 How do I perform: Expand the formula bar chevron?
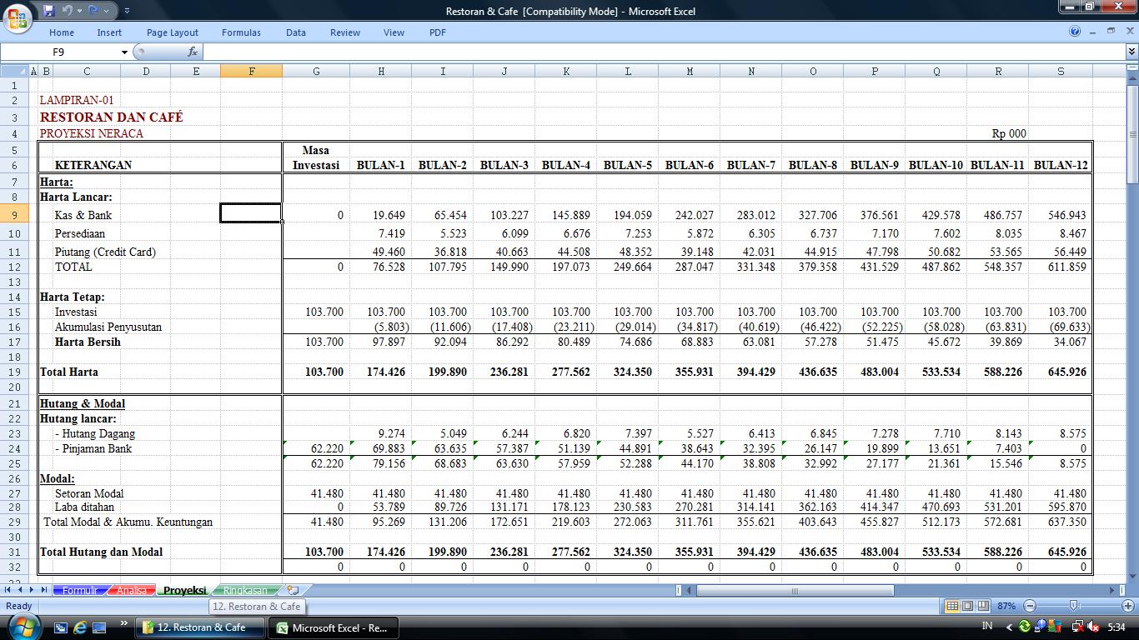[1131, 52]
